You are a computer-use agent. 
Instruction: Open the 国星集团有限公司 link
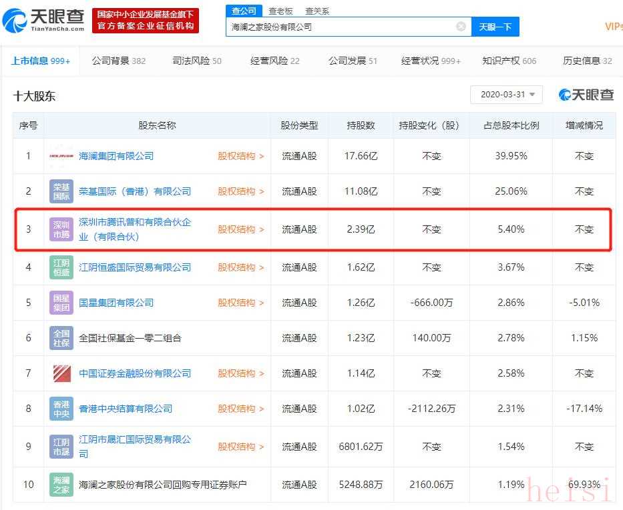[116, 303]
